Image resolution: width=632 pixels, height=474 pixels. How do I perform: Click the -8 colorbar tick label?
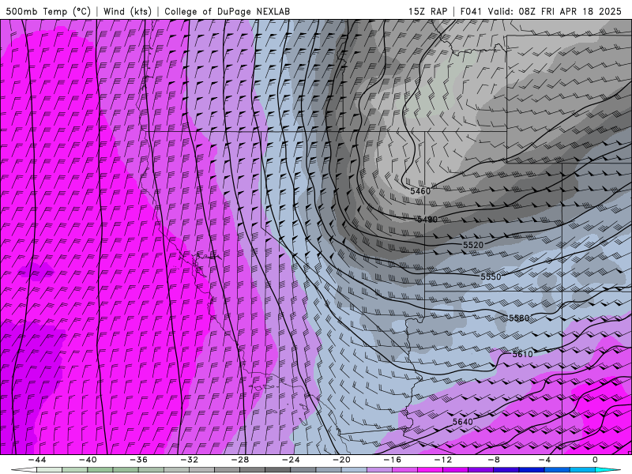495,460
